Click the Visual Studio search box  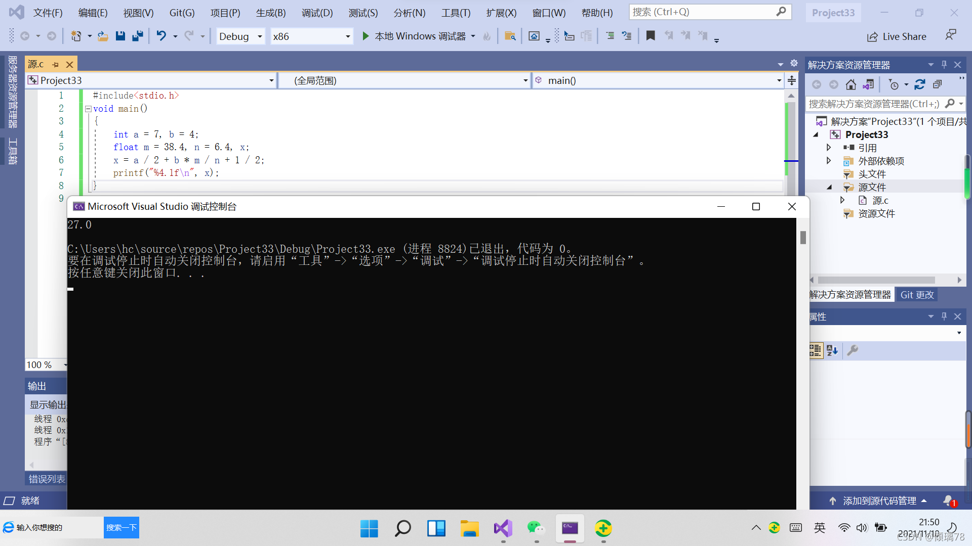pos(709,12)
